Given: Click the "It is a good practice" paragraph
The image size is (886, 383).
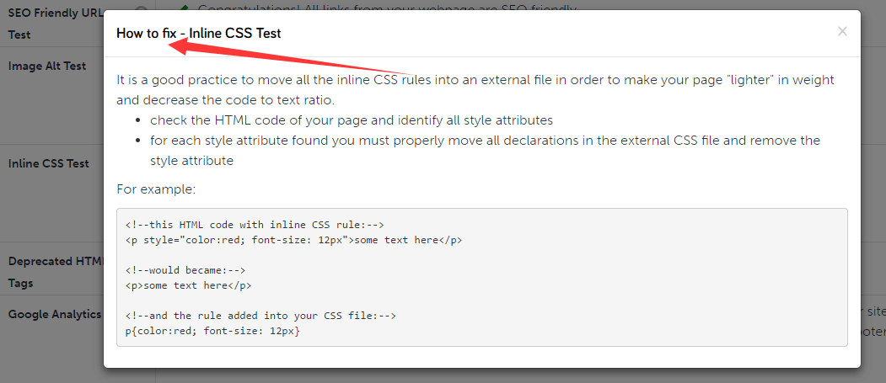Looking at the screenshot, I should coord(475,89).
